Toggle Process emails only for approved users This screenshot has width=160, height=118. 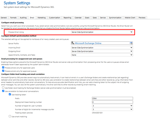[3, 67]
